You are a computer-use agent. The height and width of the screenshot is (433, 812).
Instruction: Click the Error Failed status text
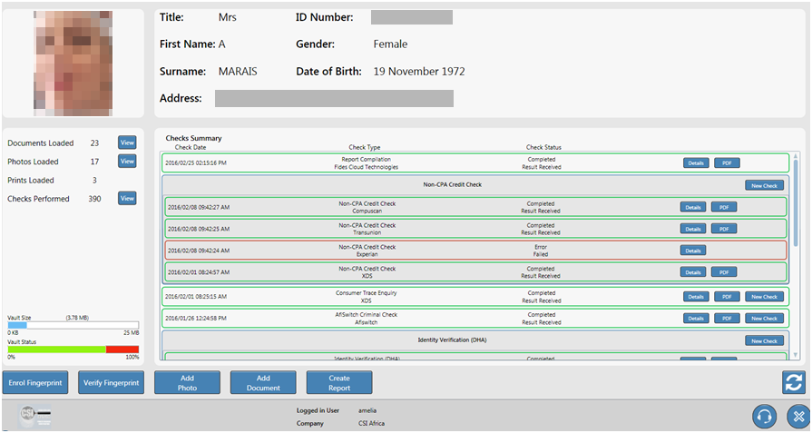click(x=541, y=251)
